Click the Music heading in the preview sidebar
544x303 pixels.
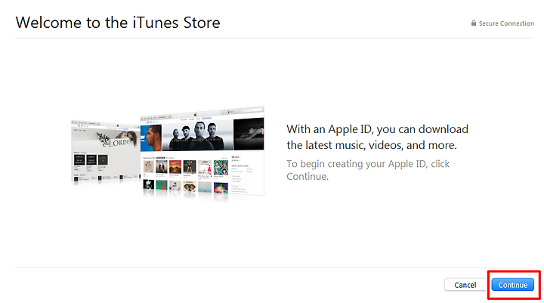236,157
